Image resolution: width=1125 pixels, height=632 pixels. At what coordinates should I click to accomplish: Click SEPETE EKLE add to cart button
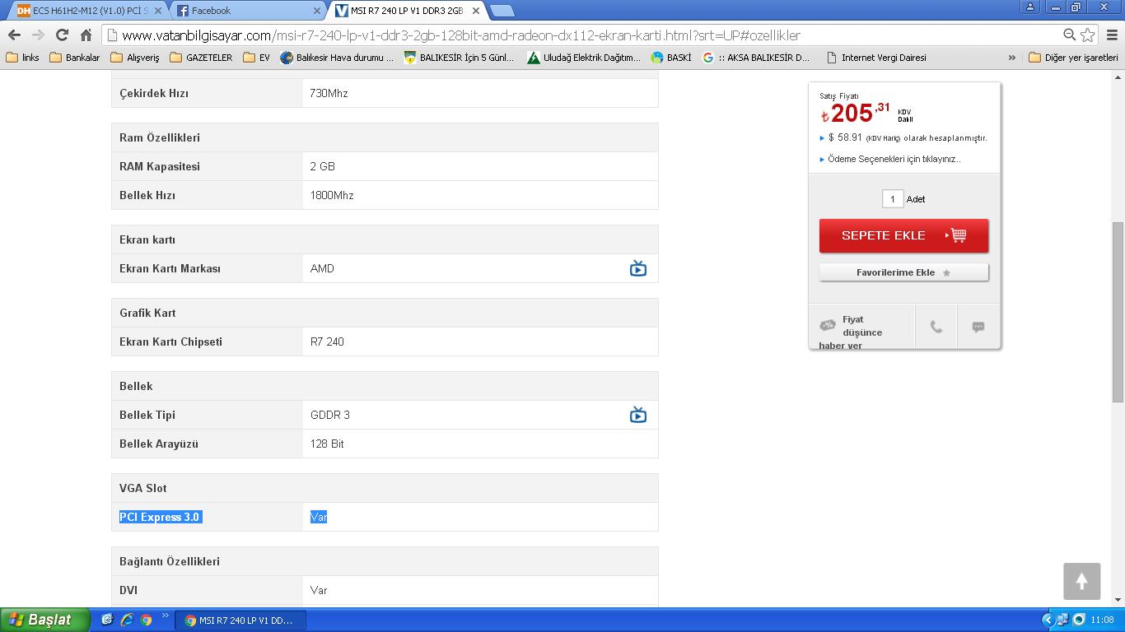click(903, 235)
